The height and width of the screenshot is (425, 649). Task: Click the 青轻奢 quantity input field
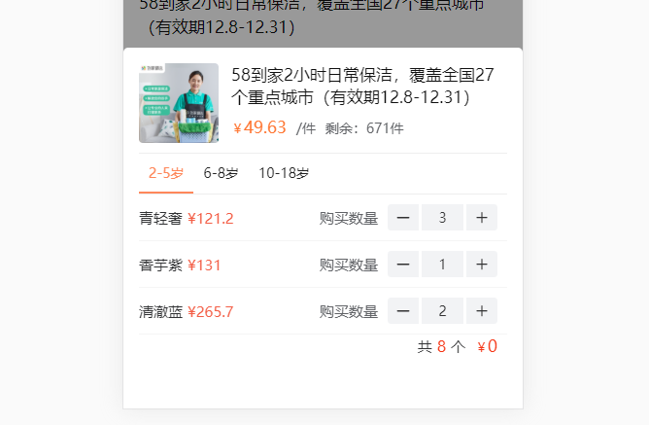[442, 218]
